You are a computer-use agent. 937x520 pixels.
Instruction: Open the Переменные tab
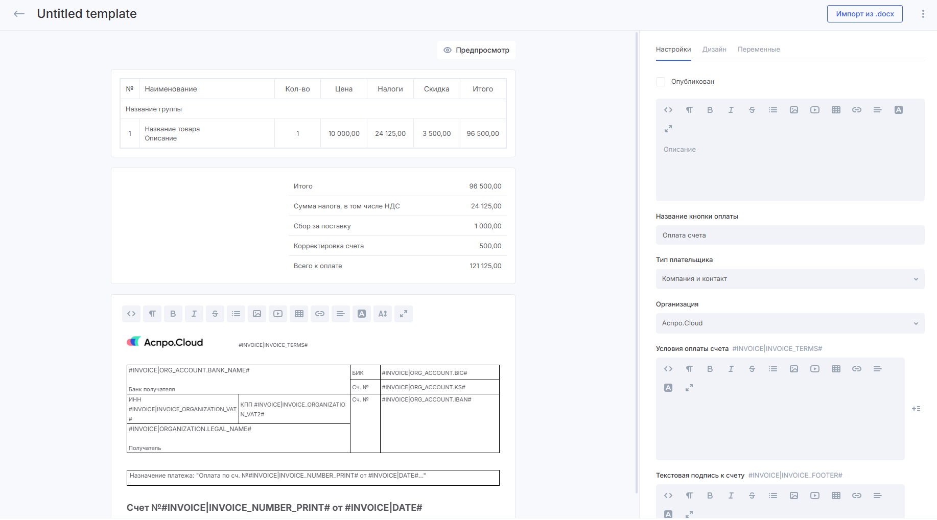759,50
